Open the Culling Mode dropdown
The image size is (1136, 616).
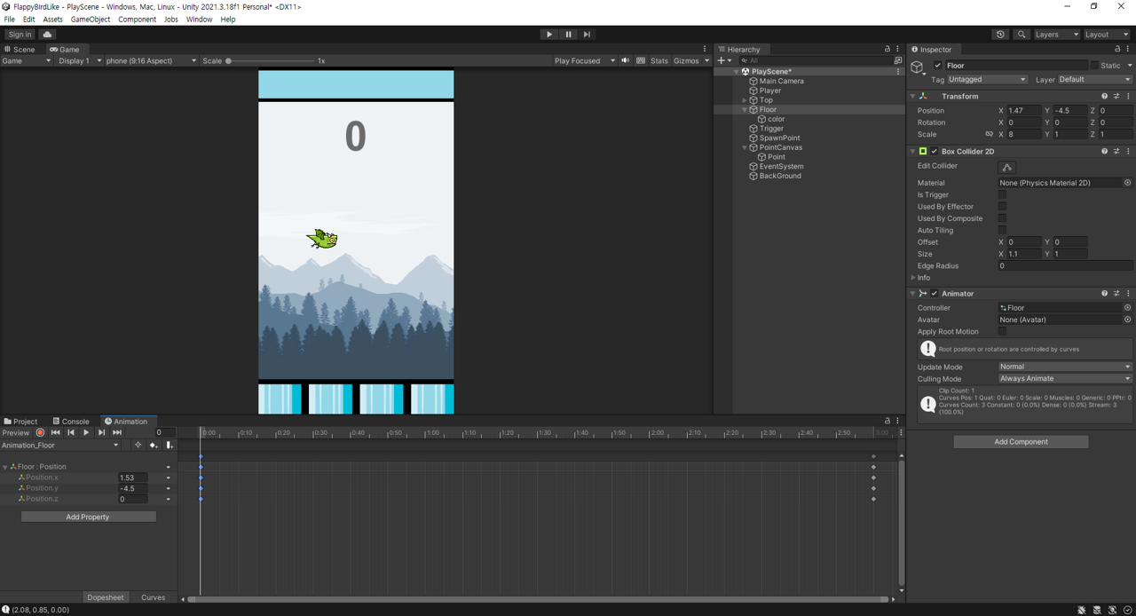point(1065,379)
